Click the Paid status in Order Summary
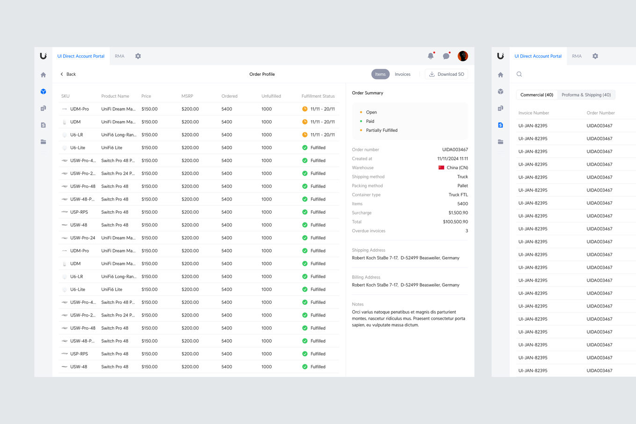This screenshot has width=636, height=424. (x=370, y=122)
